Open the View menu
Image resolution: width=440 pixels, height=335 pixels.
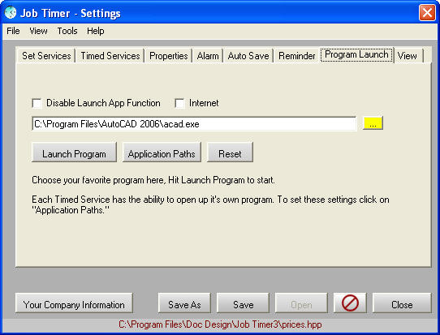pos(38,31)
